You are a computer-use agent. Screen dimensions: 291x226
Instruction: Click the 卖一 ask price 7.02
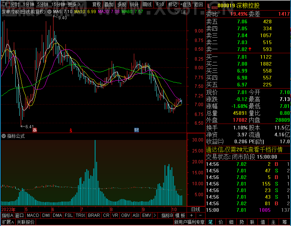pyautogui.click(x=242, y=49)
